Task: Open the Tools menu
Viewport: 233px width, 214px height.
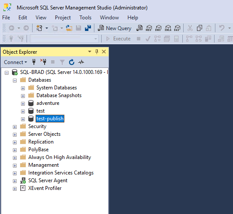Action: coord(85,18)
